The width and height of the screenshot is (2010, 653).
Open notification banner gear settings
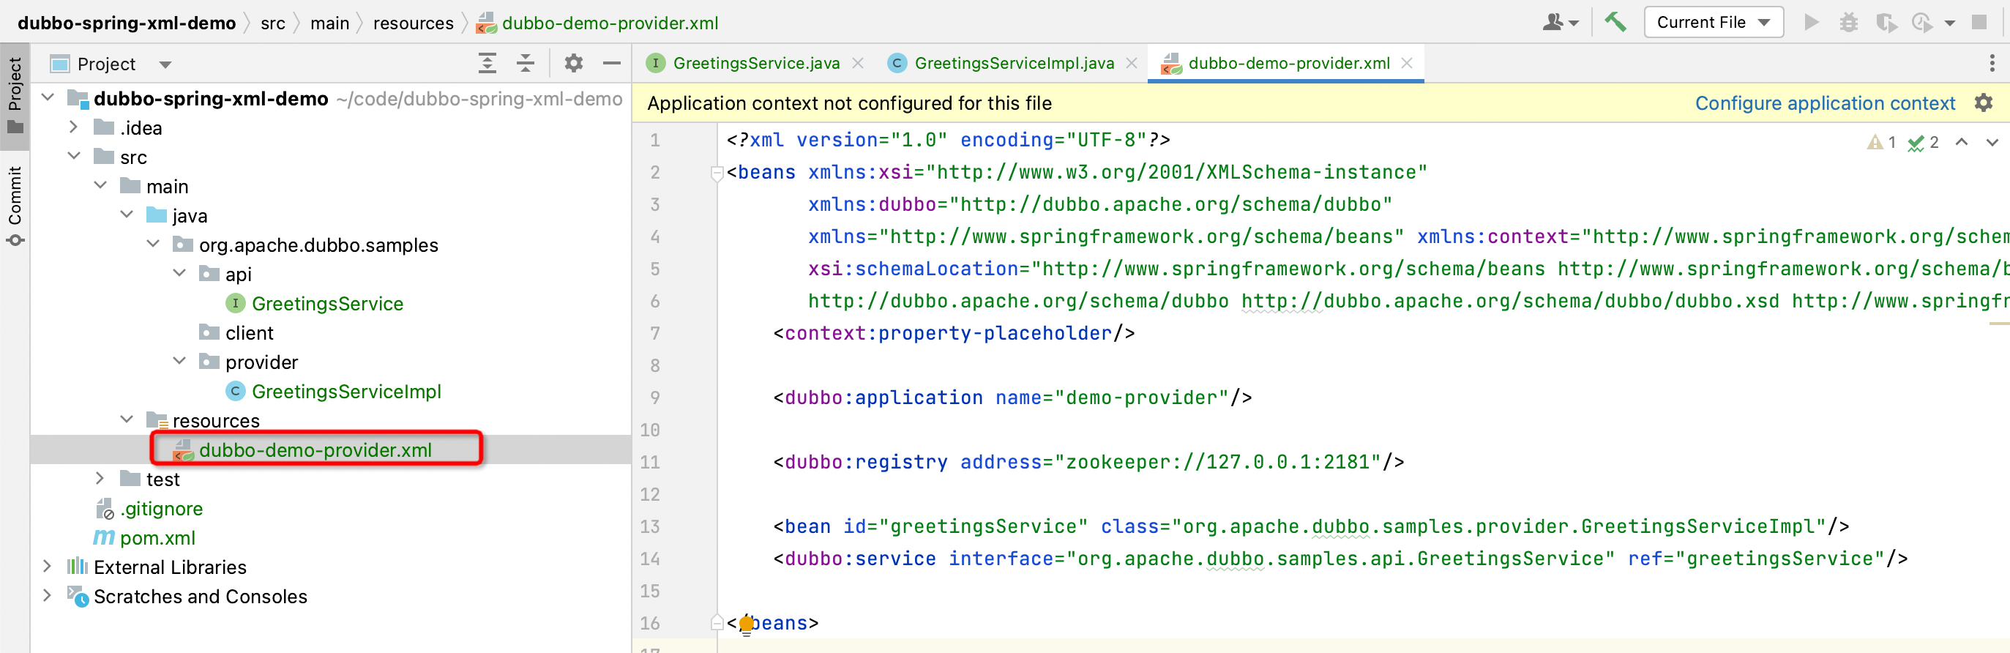coord(1983,103)
